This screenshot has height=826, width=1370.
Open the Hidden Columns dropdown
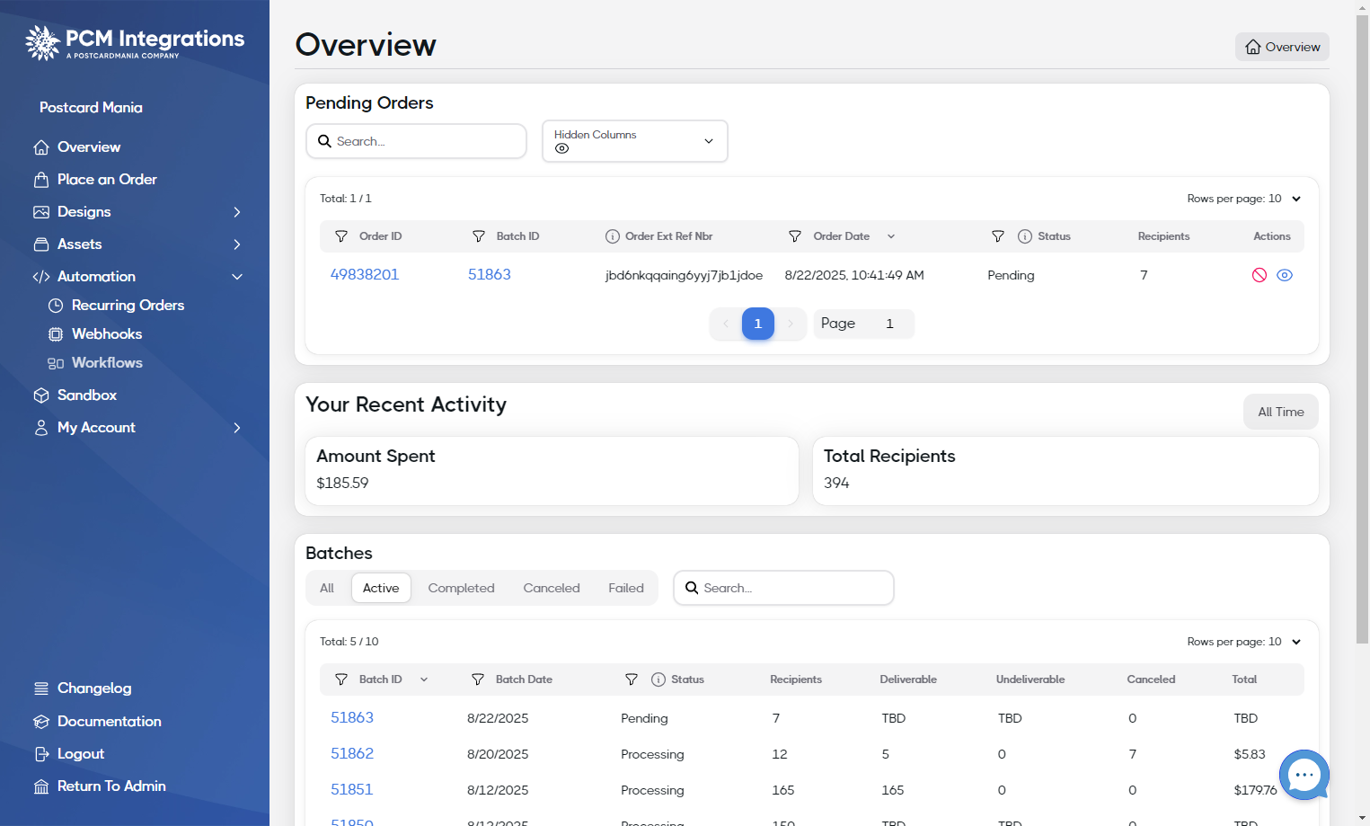[x=635, y=141]
